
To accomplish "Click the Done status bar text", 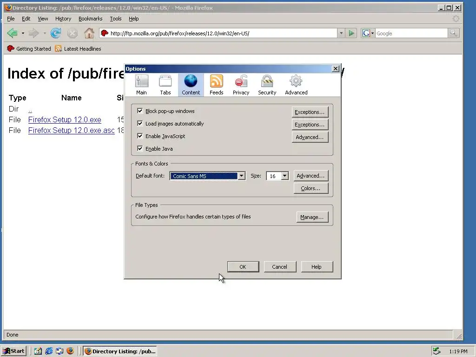I will click(13, 335).
